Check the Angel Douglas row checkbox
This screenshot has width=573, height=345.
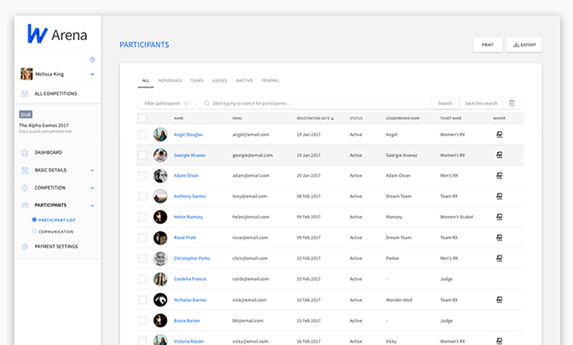(143, 135)
